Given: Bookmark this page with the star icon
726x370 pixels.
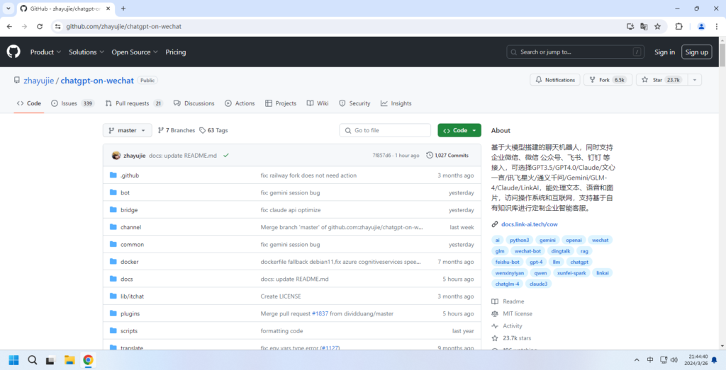Looking at the screenshot, I should [x=657, y=26].
